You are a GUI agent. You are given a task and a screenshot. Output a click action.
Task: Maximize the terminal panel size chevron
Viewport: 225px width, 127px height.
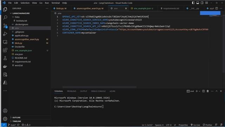pos(217,91)
